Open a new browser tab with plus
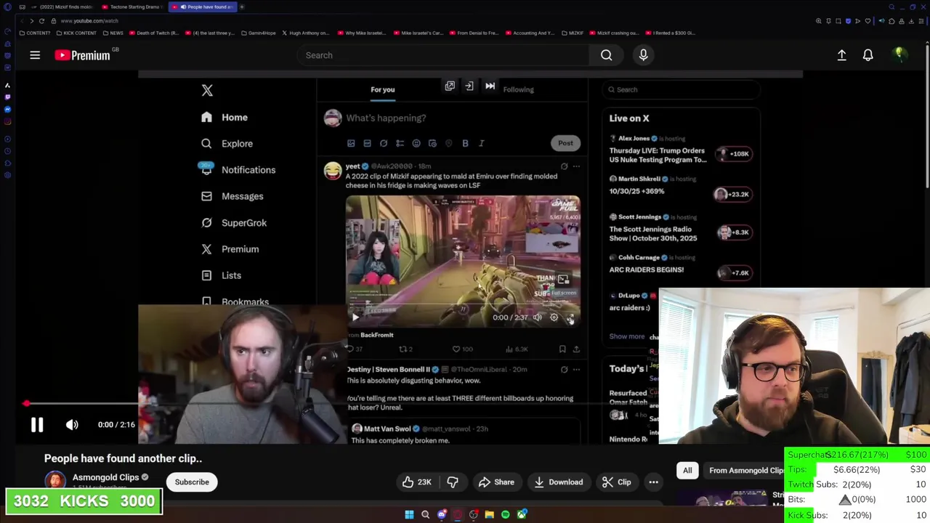The width and height of the screenshot is (930, 523). pyautogui.click(x=242, y=7)
